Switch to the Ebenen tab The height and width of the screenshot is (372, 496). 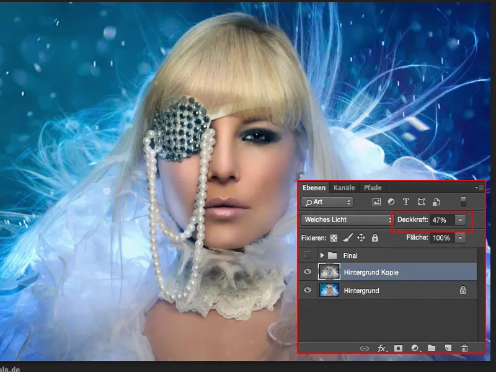(x=314, y=188)
